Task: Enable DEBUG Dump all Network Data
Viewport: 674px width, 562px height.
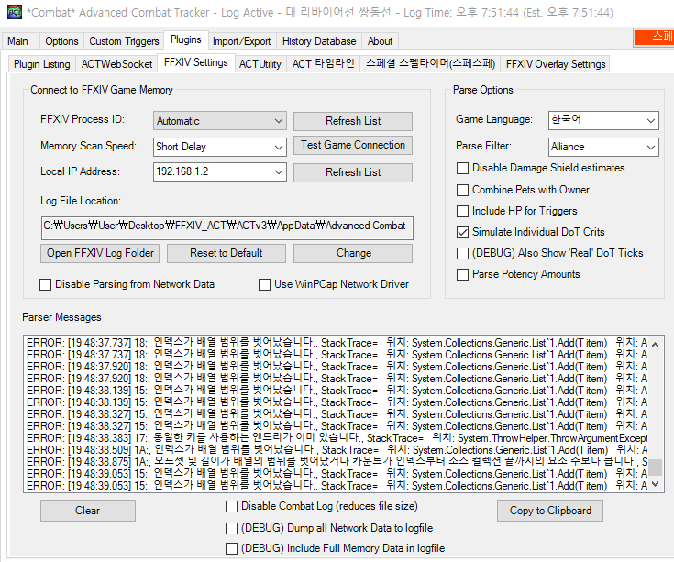Action: (231, 528)
